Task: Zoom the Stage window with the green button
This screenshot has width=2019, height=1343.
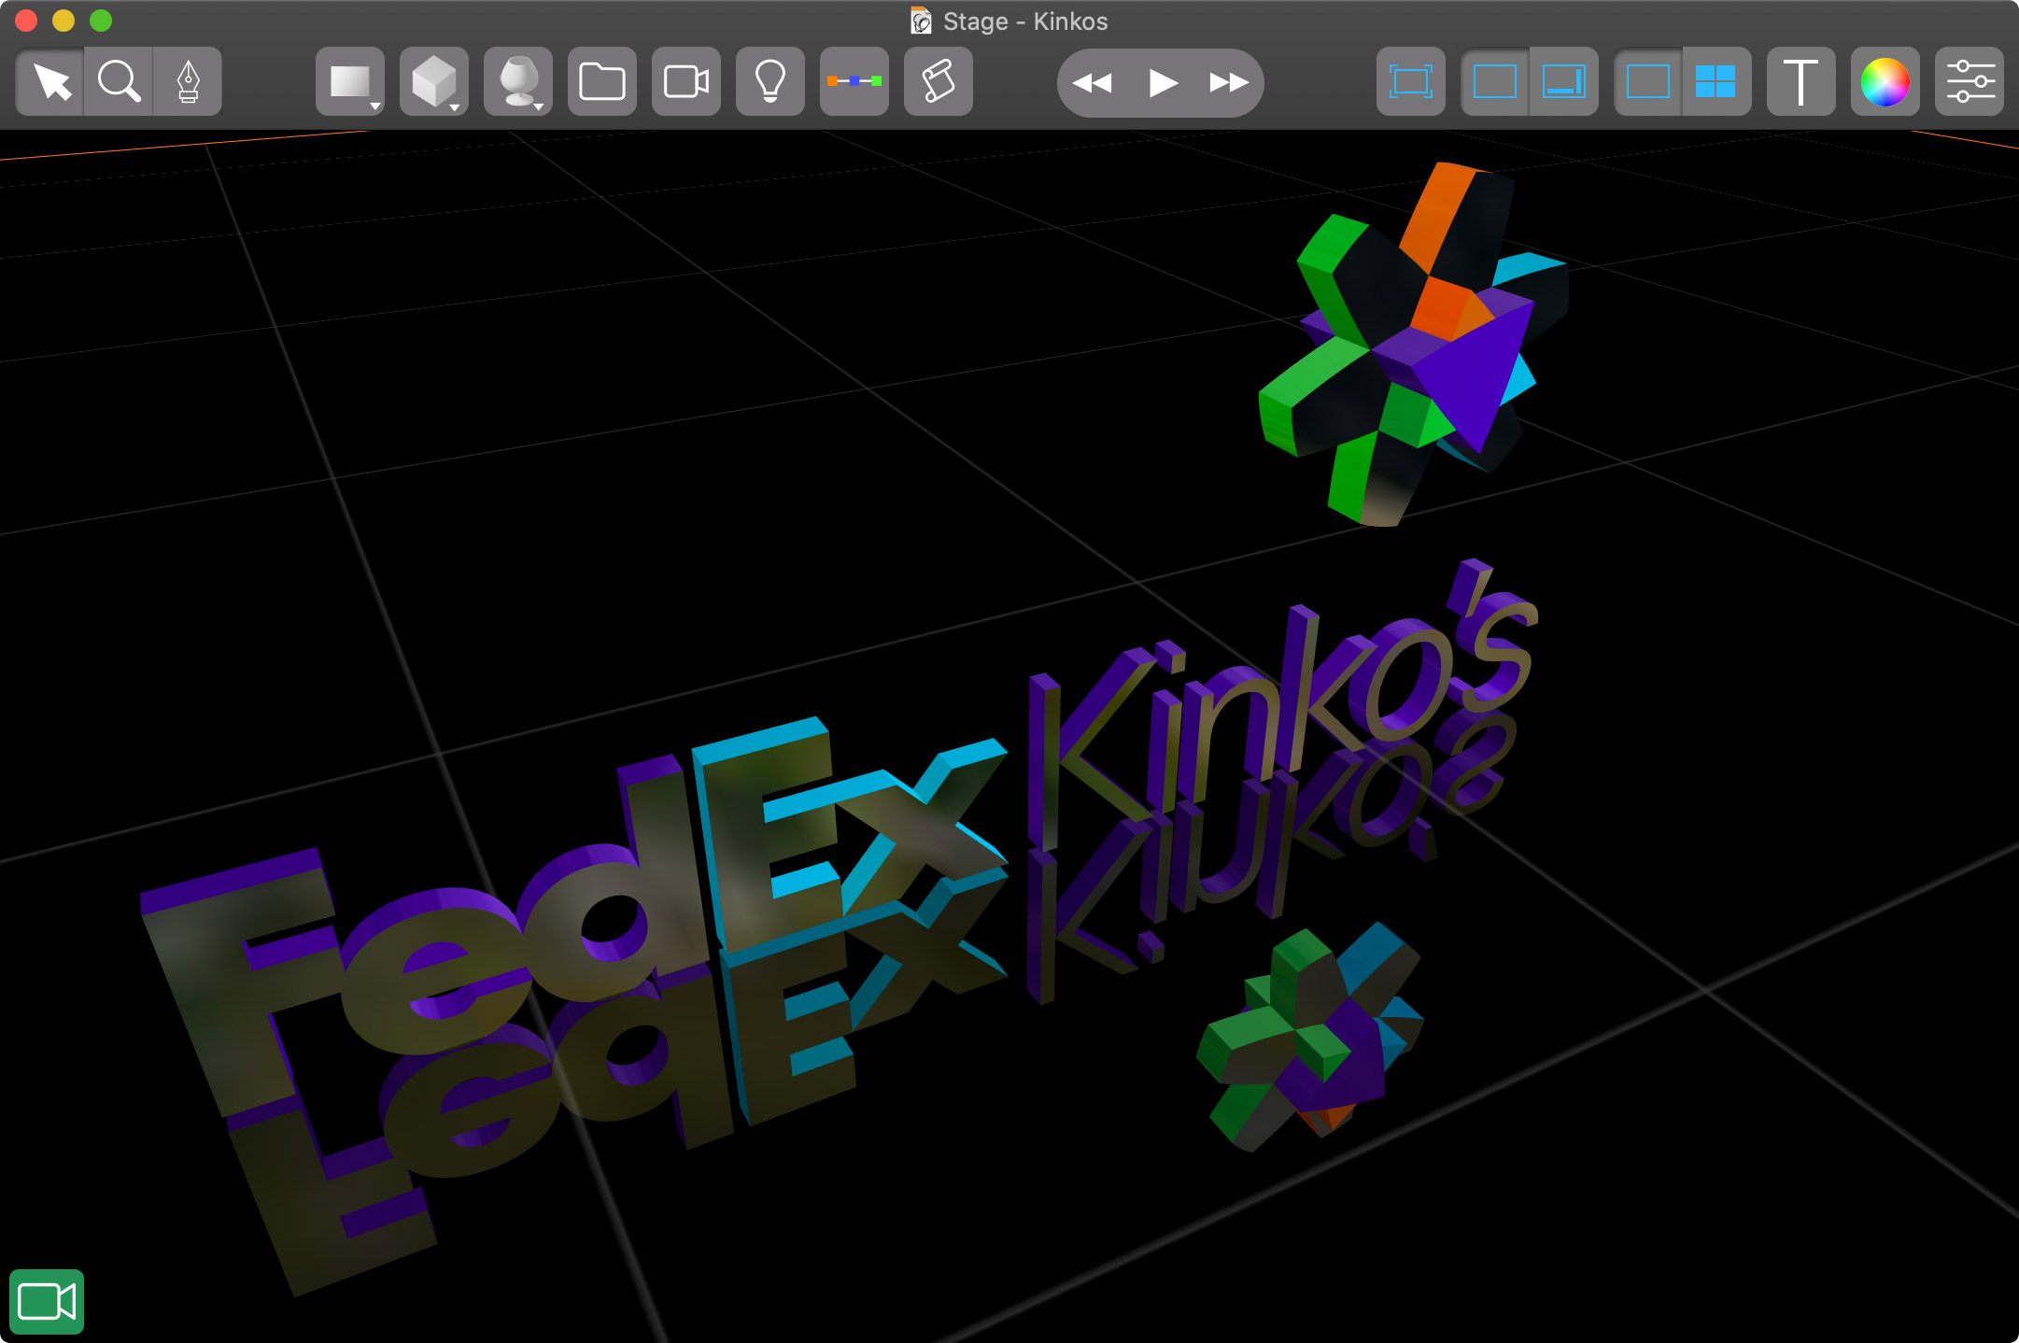Action: click(x=101, y=21)
